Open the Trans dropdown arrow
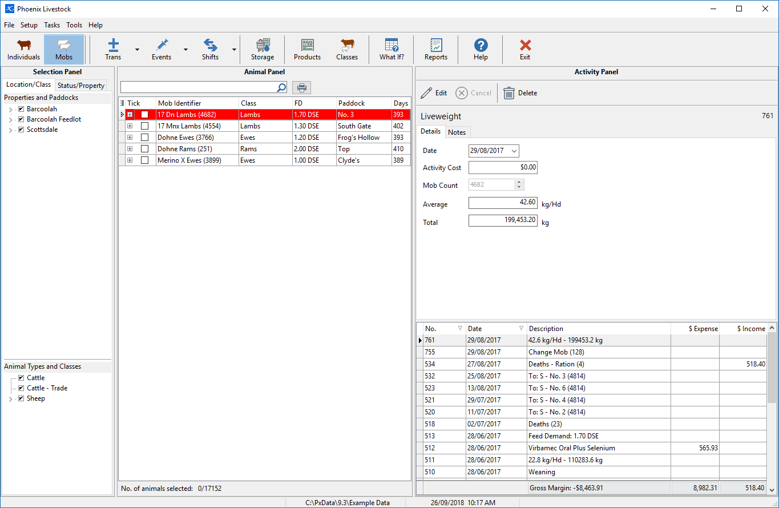The width and height of the screenshot is (779, 508). [x=137, y=50]
